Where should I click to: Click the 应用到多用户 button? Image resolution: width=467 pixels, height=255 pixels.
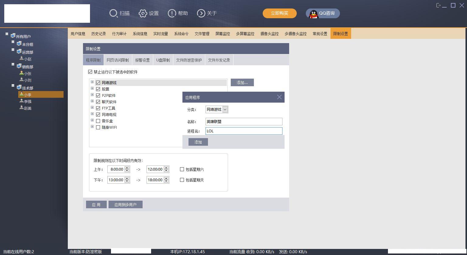coord(126,204)
